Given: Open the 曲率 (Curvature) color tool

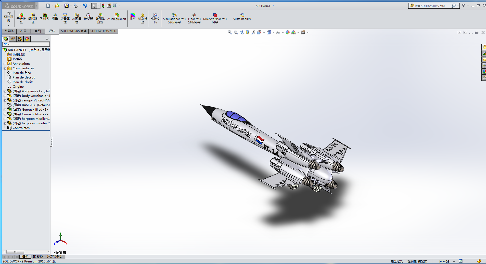Looking at the screenshot, I should tap(132, 17).
